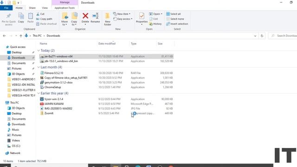Switch to the Share ribbon tab
The image size is (297, 167).
[x=32, y=8]
